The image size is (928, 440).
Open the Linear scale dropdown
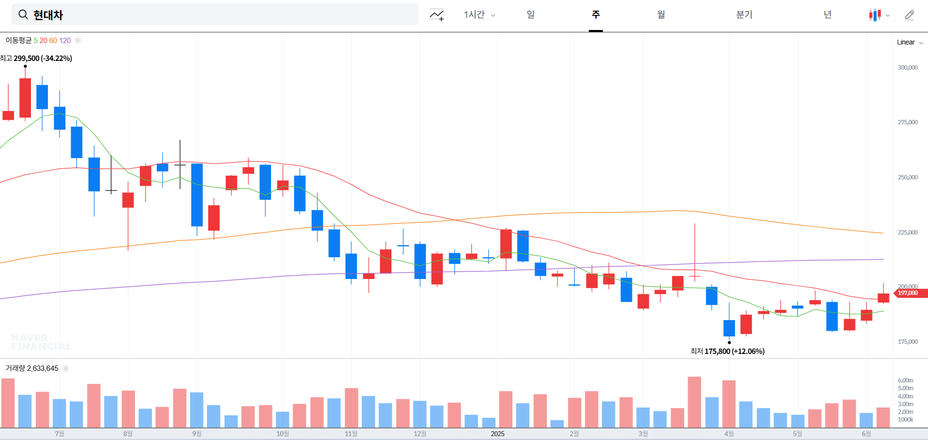pos(910,42)
